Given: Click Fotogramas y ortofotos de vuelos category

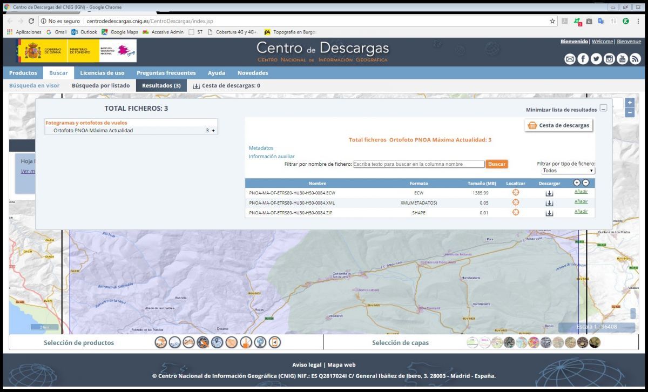Looking at the screenshot, I should tap(86, 123).
